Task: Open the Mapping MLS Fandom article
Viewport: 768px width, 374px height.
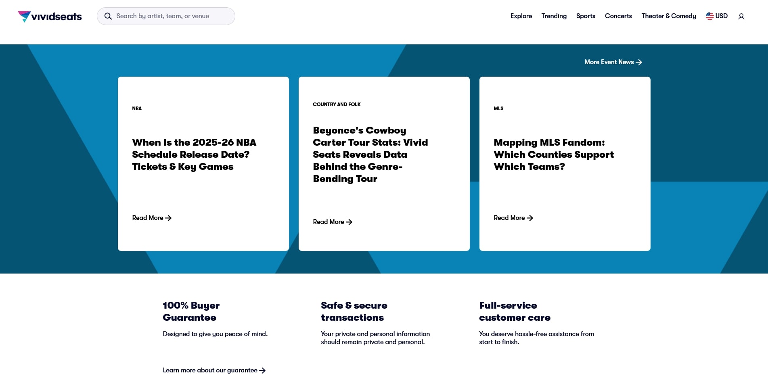Action: point(553,155)
